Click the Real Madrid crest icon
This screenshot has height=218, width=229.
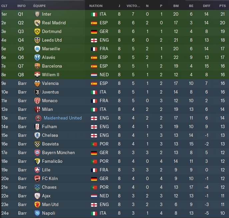(x=37, y=23)
